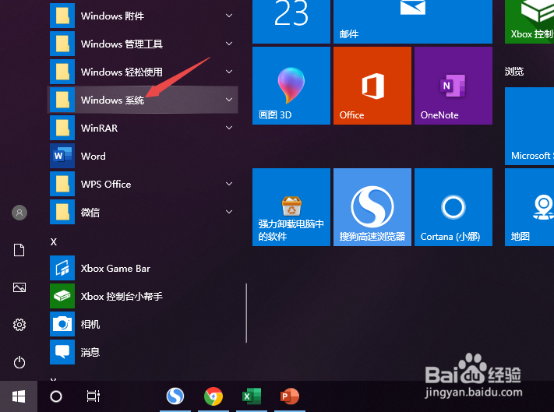Open the 搜狗高速浏览器 tile
Image resolution: width=554 pixels, height=412 pixels.
pyautogui.click(x=372, y=207)
